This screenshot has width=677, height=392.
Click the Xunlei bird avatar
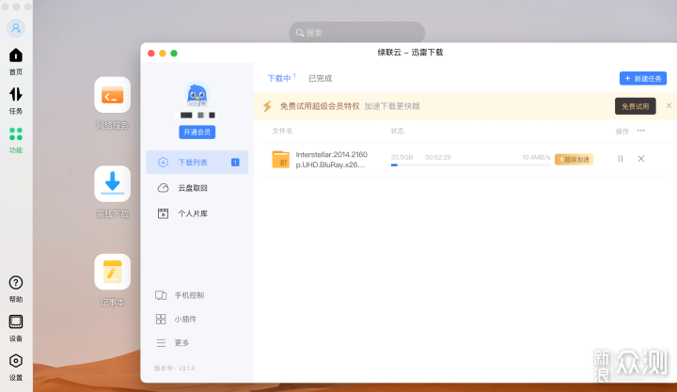tap(197, 94)
